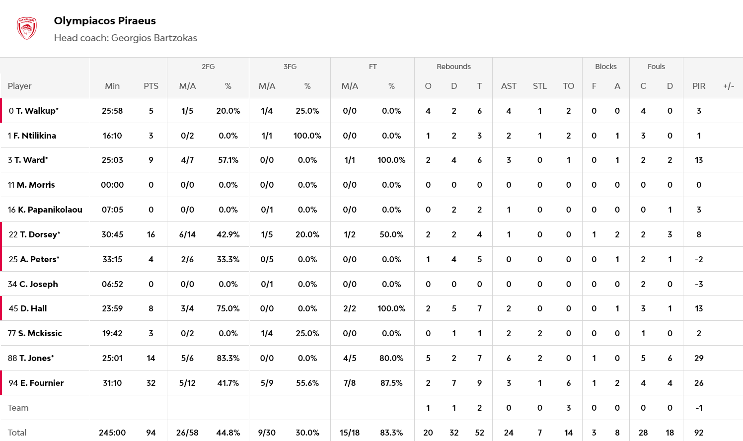Open E. Fournier's player profile
This screenshot has height=441, width=743.
click(41, 383)
